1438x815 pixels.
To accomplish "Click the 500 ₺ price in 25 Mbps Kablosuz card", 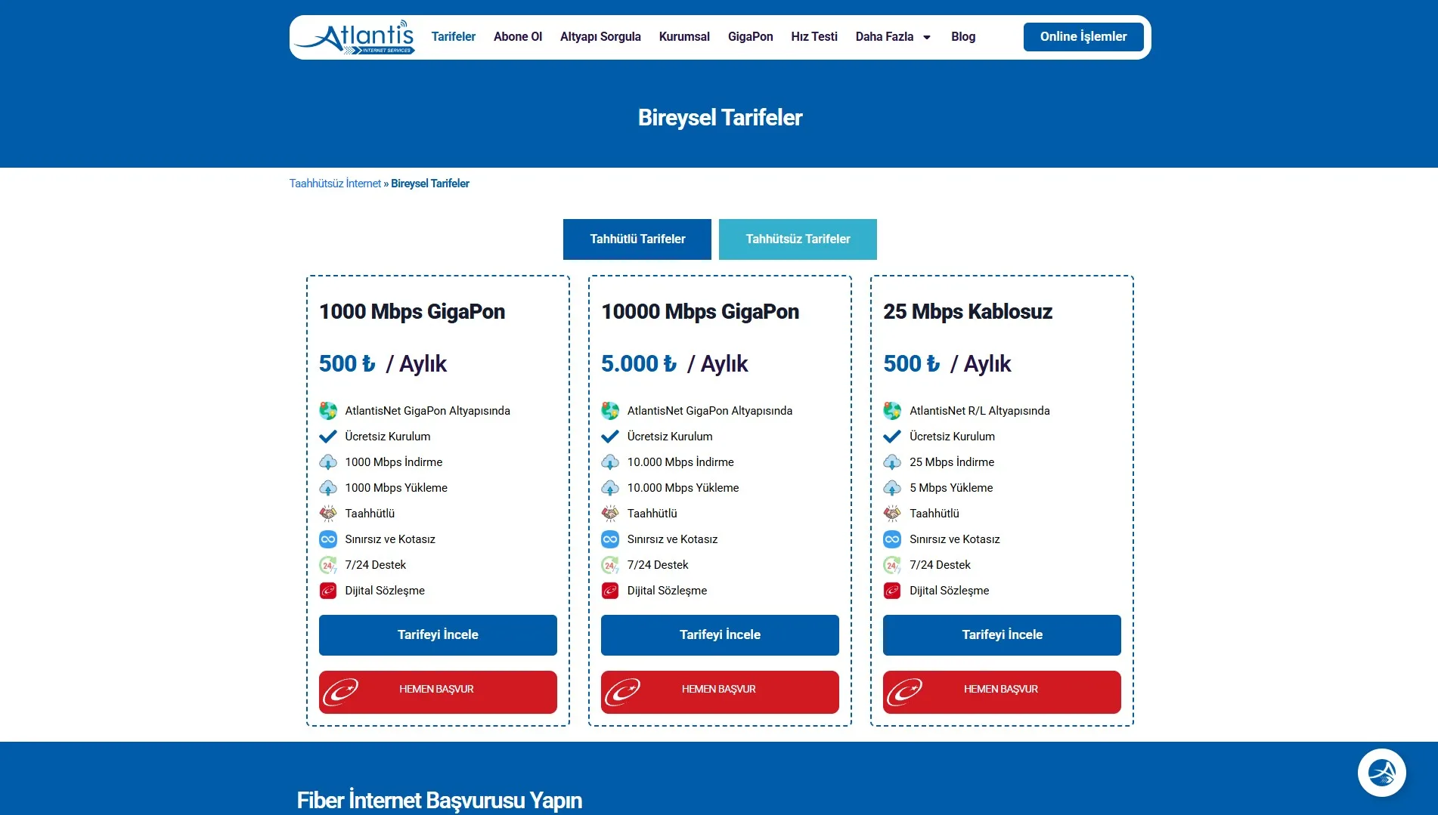I will coord(912,364).
